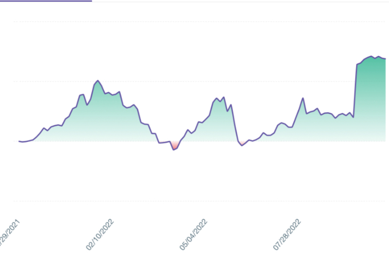Viewport: 389px width, 266px height.
Task: Click the base of the steep vertical jump
Action: coord(354,117)
